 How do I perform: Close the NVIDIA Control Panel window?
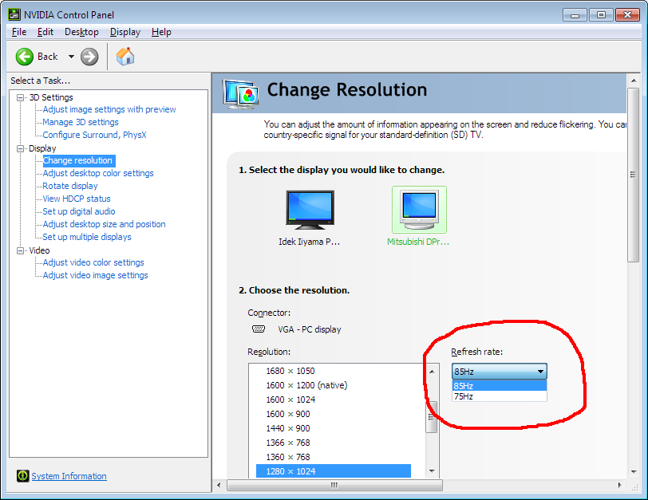627,15
